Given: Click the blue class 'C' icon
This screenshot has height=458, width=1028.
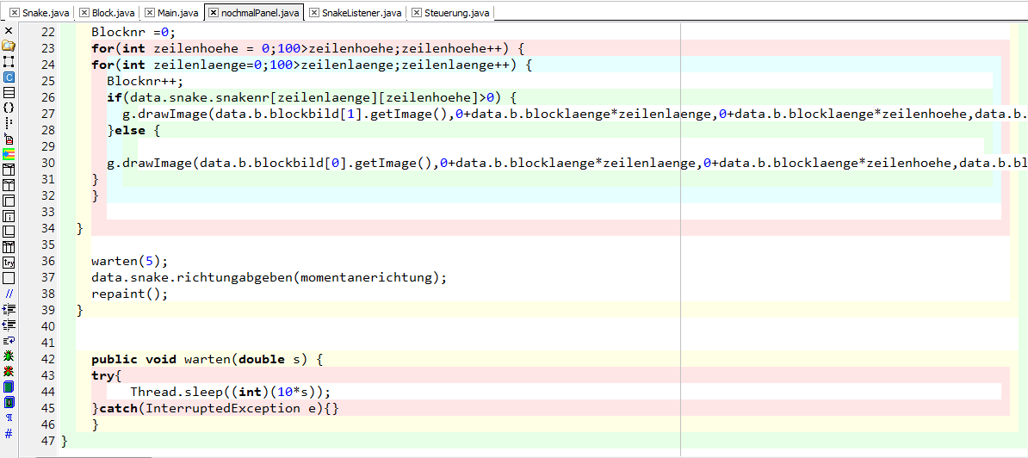Looking at the screenshot, I should (9, 77).
